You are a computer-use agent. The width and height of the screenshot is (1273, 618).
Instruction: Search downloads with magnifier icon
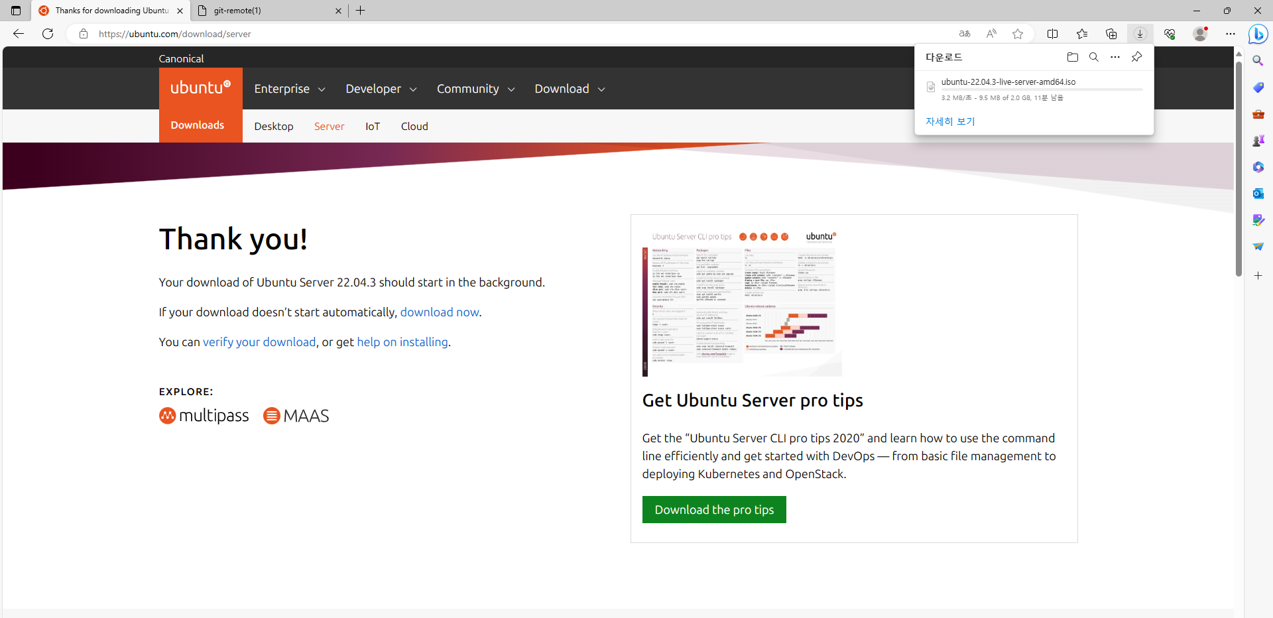1094,57
